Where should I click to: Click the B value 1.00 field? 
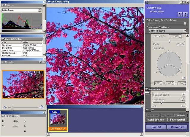180,83
